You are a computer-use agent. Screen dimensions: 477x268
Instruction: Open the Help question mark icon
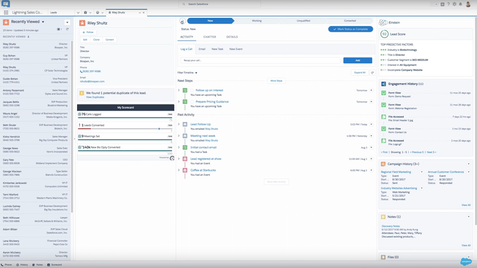448,4
